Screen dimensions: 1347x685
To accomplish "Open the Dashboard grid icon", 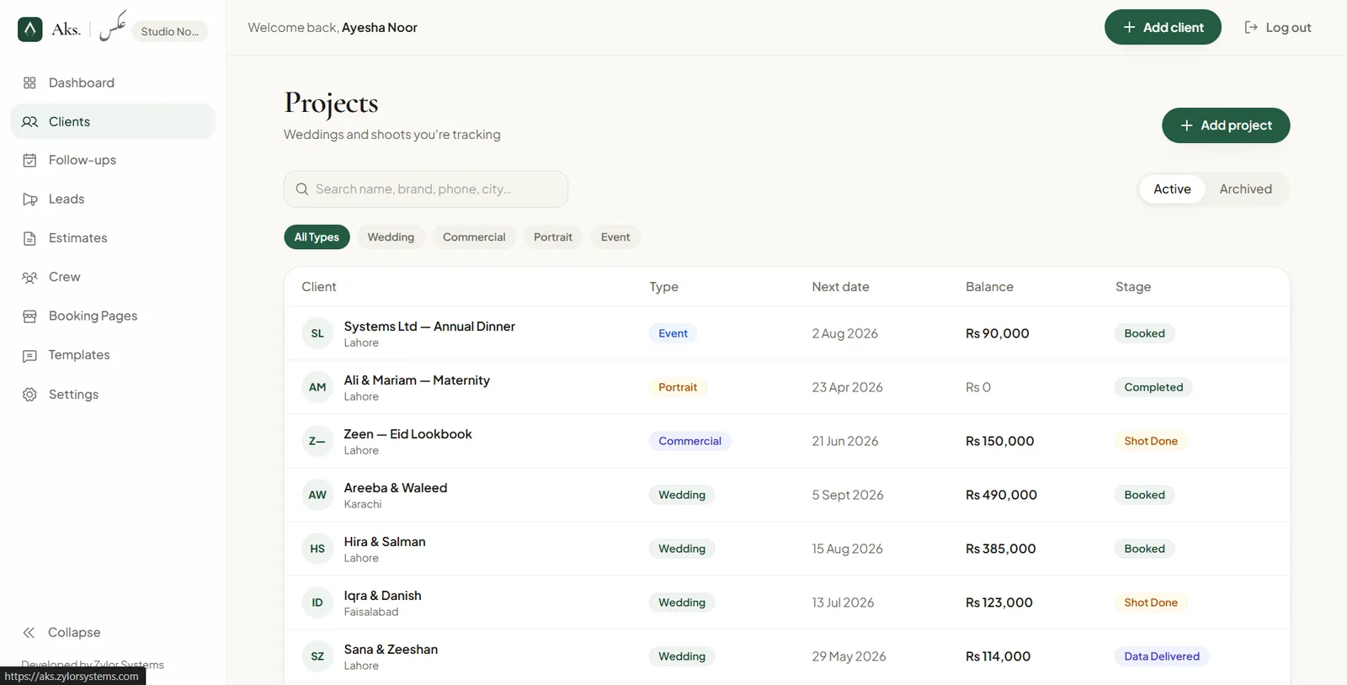I will pos(29,82).
